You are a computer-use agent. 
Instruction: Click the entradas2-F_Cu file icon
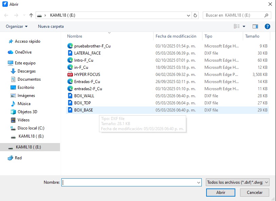pyautogui.click(x=70, y=89)
